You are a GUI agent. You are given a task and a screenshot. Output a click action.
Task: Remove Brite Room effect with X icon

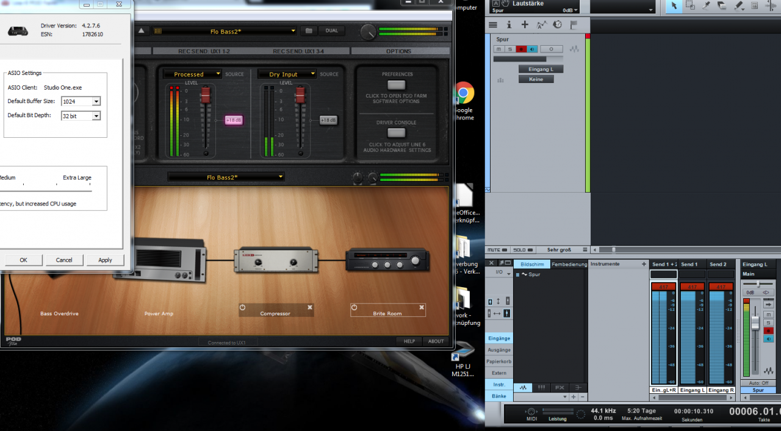coord(420,307)
